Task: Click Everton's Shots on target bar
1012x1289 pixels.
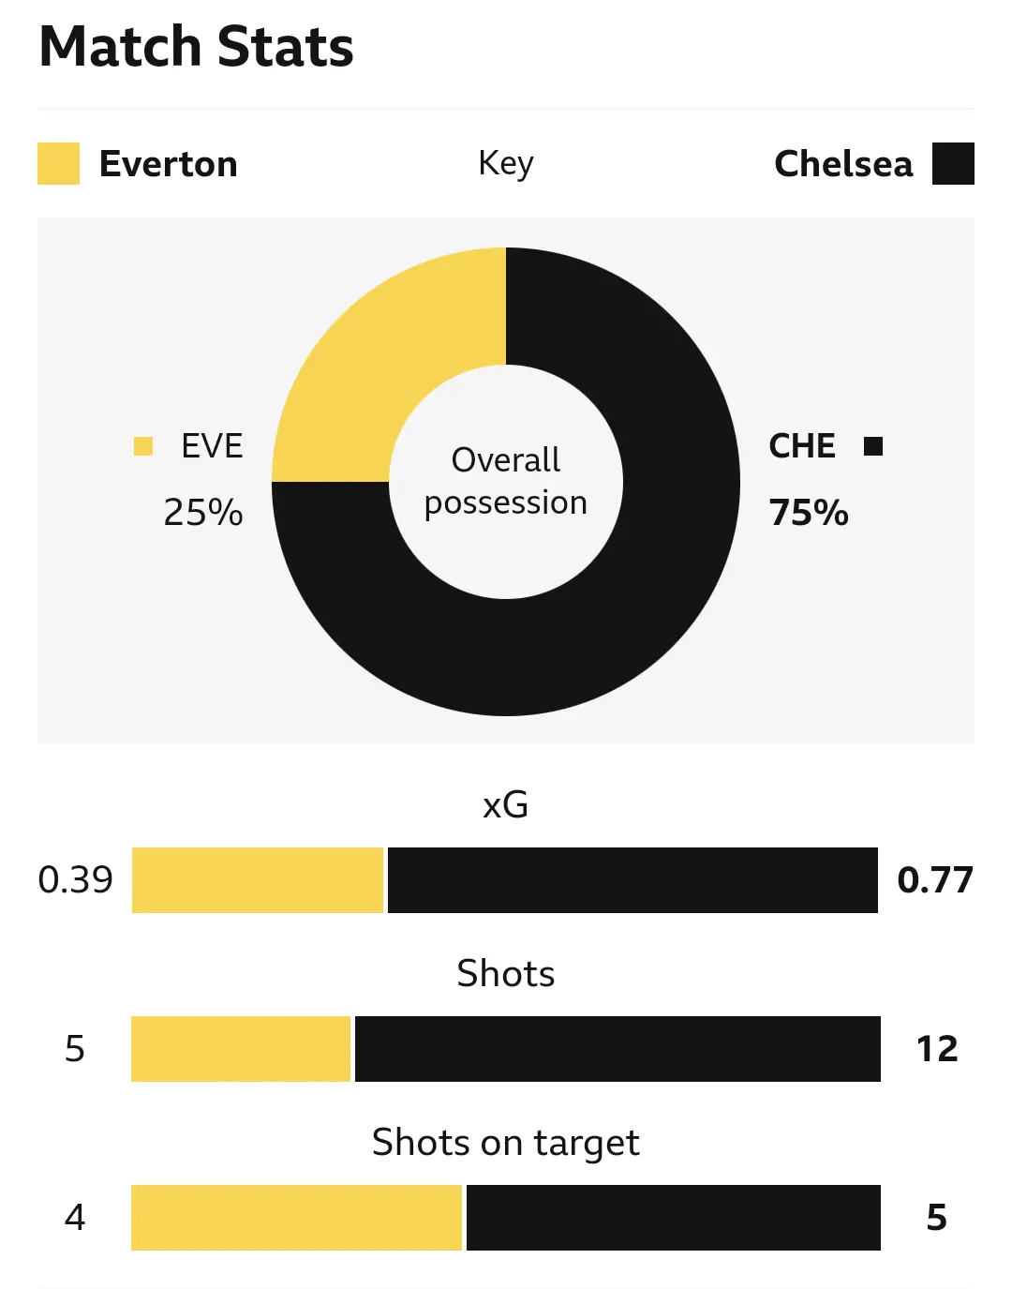Action: [296, 1218]
